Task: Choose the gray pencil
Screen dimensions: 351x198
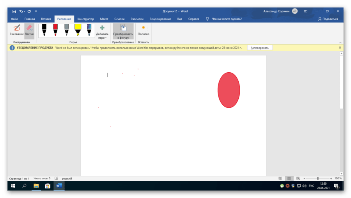Action: tap(67, 30)
